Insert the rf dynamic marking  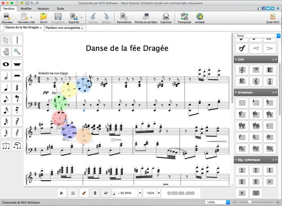tap(242, 49)
